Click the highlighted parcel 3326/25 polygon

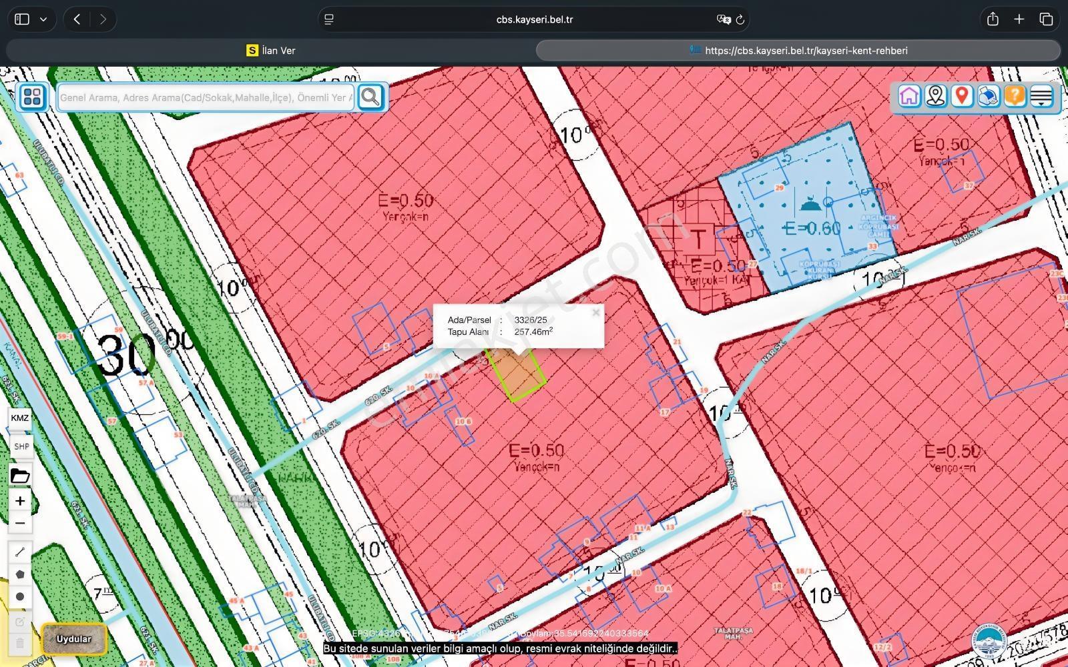pyautogui.click(x=518, y=375)
